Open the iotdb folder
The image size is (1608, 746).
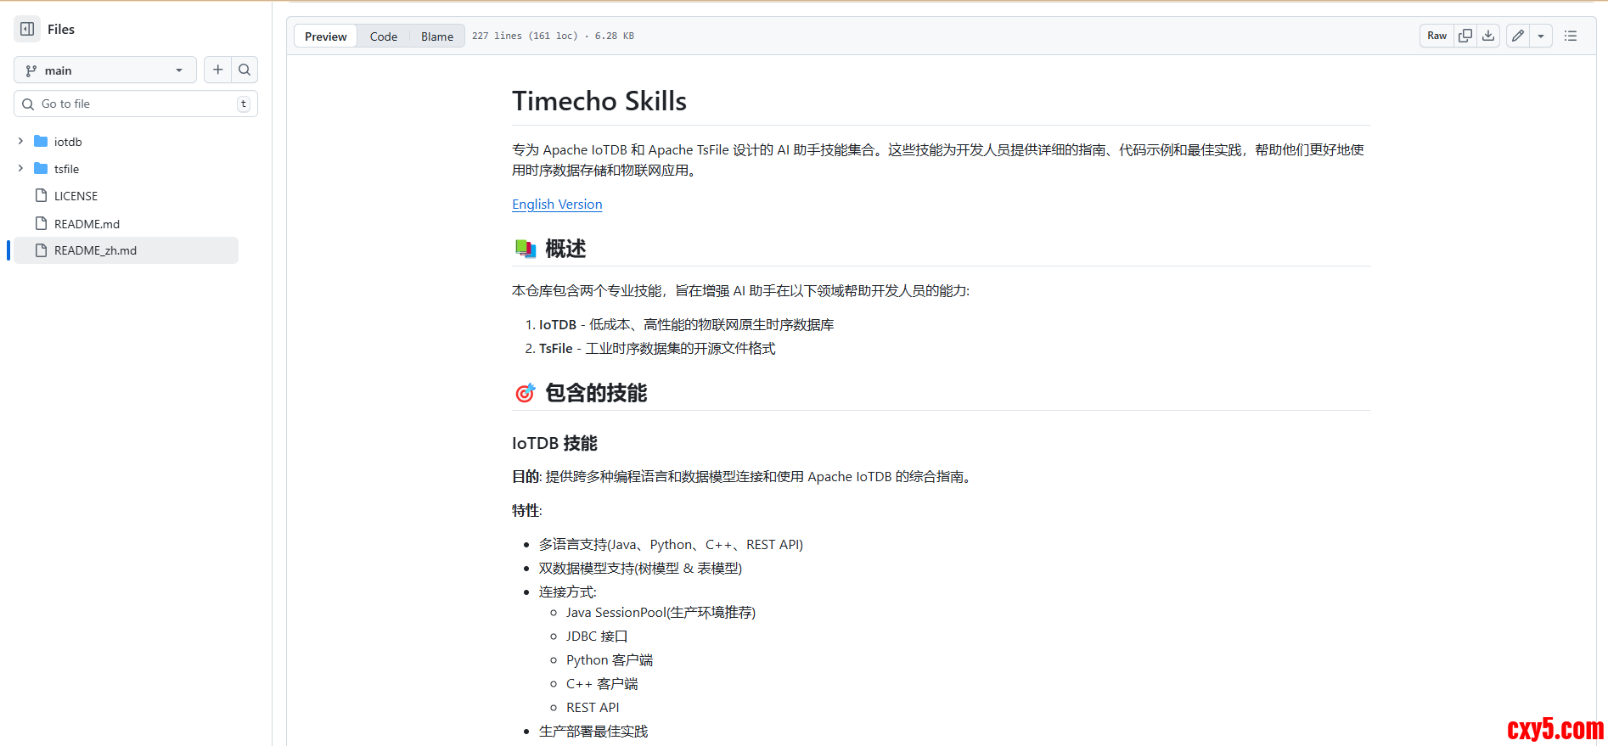coord(68,142)
